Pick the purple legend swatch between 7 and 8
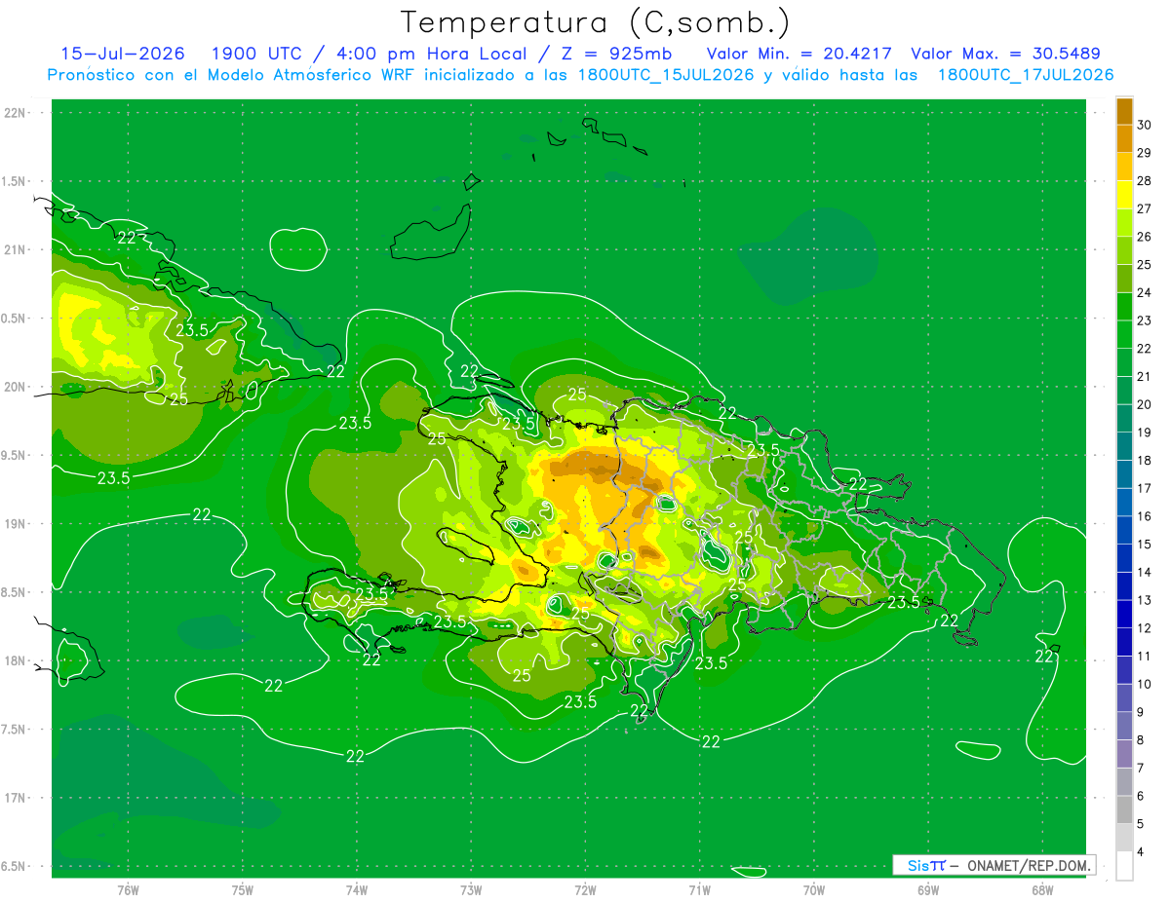Image resolution: width=1170 pixels, height=903 pixels. tap(1124, 754)
